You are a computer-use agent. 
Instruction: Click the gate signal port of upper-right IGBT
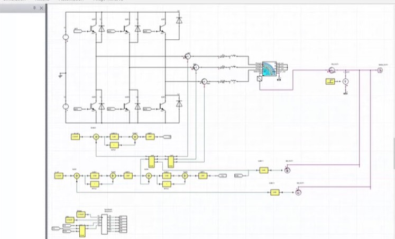147,31
